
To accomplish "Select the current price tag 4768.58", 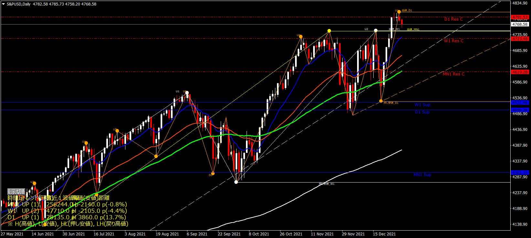I will click(x=520, y=24).
